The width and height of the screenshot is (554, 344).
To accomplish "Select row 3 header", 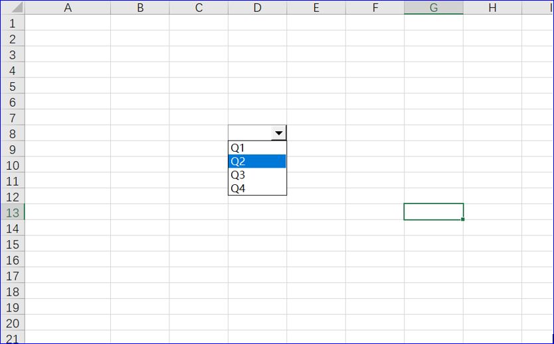I will point(13,55).
